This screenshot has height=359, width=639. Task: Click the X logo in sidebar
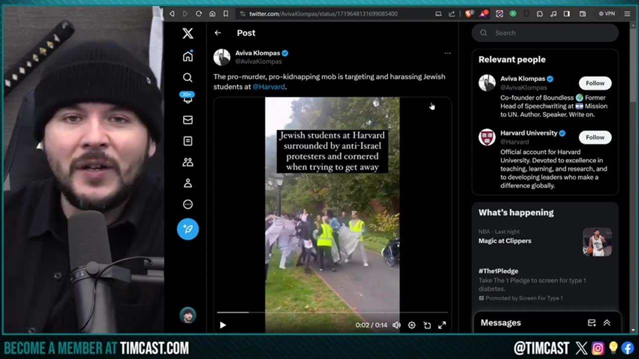[188, 33]
